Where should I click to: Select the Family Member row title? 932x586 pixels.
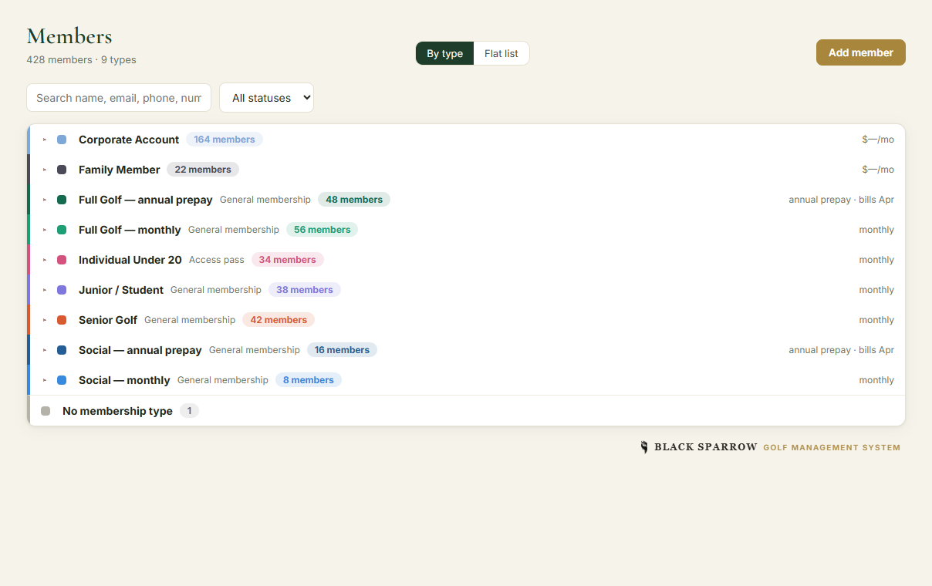[120, 170]
